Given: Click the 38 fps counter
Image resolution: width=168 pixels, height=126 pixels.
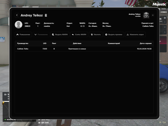Looking at the screenshot, I should point(162,122).
